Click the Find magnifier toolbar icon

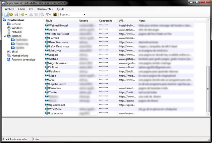(42, 14)
